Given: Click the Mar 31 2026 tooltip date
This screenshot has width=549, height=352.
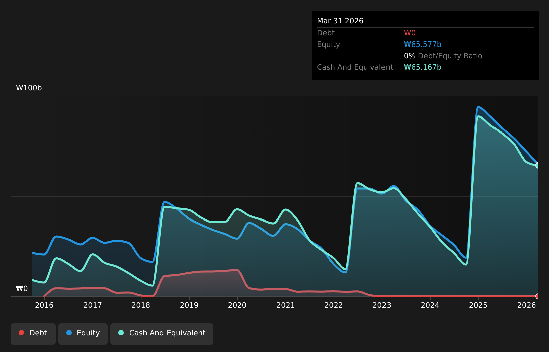Looking at the screenshot, I should [340, 21].
